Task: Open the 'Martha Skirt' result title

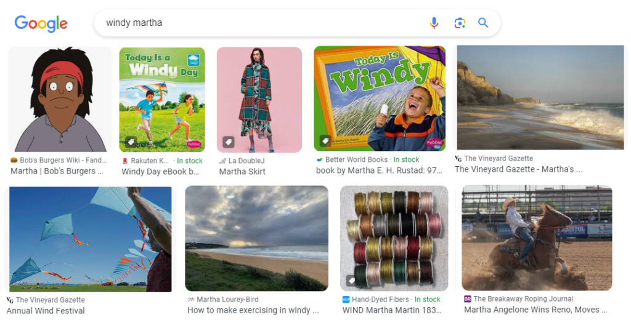Action: pyautogui.click(x=242, y=171)
